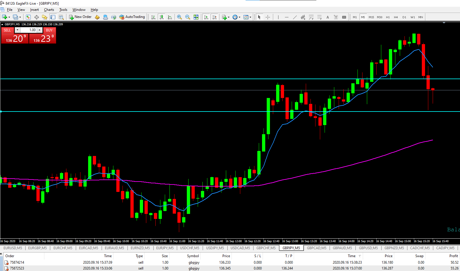This screenshot has width=460, height=271.
Task: Open the Signals icon
Action: click(114, 17)
